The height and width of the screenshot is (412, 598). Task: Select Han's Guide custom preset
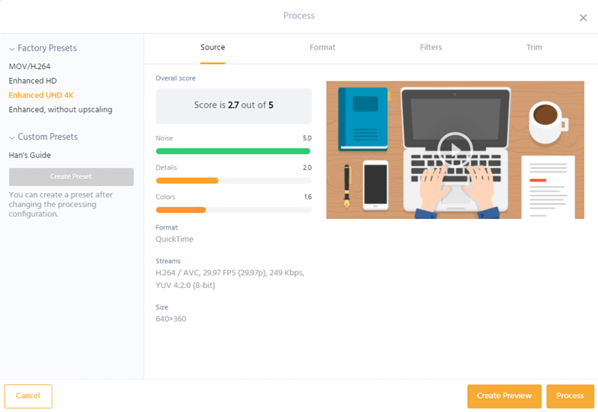point(29,156)
